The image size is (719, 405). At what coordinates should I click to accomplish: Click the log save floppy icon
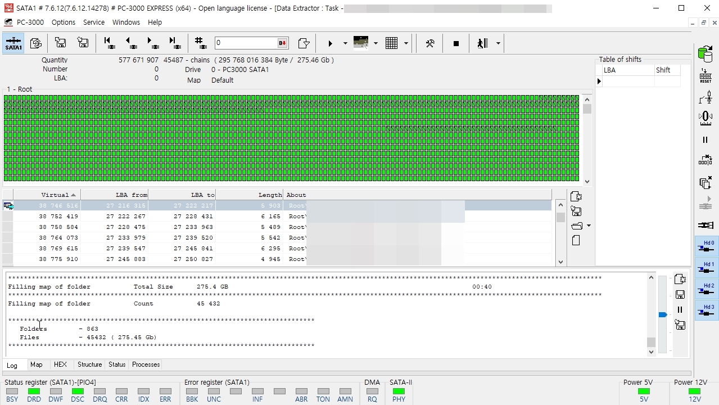(x=680, y=294)
